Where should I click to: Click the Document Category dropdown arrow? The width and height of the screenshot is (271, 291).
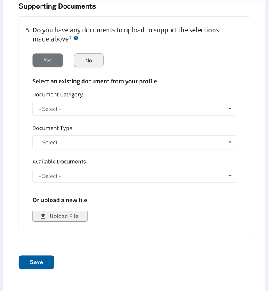(230, 109)
